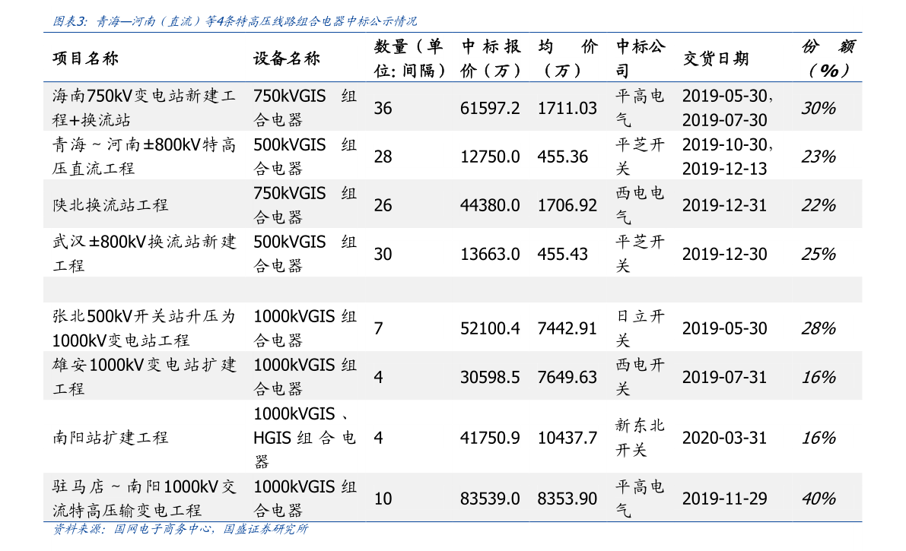Select project name 张北500kV开关站升压为1000kV变电站工程
This screenshot has width=906, height=551.
pyautogui.click(x=144, y=328)
